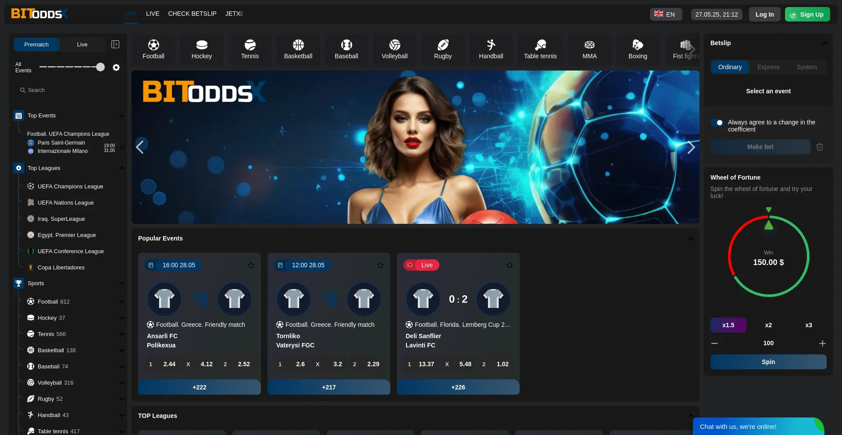
Task: Open Egypt. Premier League
Action: (67, 235)
